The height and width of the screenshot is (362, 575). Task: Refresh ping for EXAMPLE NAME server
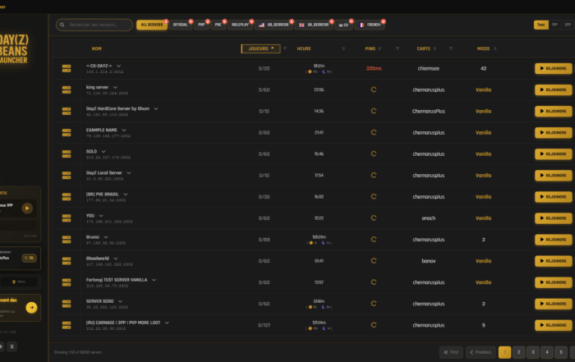pyautogui.click(x=373, y=132)
